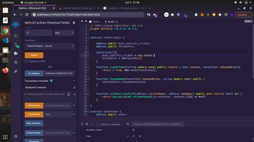Image resolution: width=254 pixels, height=142 pixels.
Task: Delete all deployed contracts trash icon
Action: click(74, 88)
